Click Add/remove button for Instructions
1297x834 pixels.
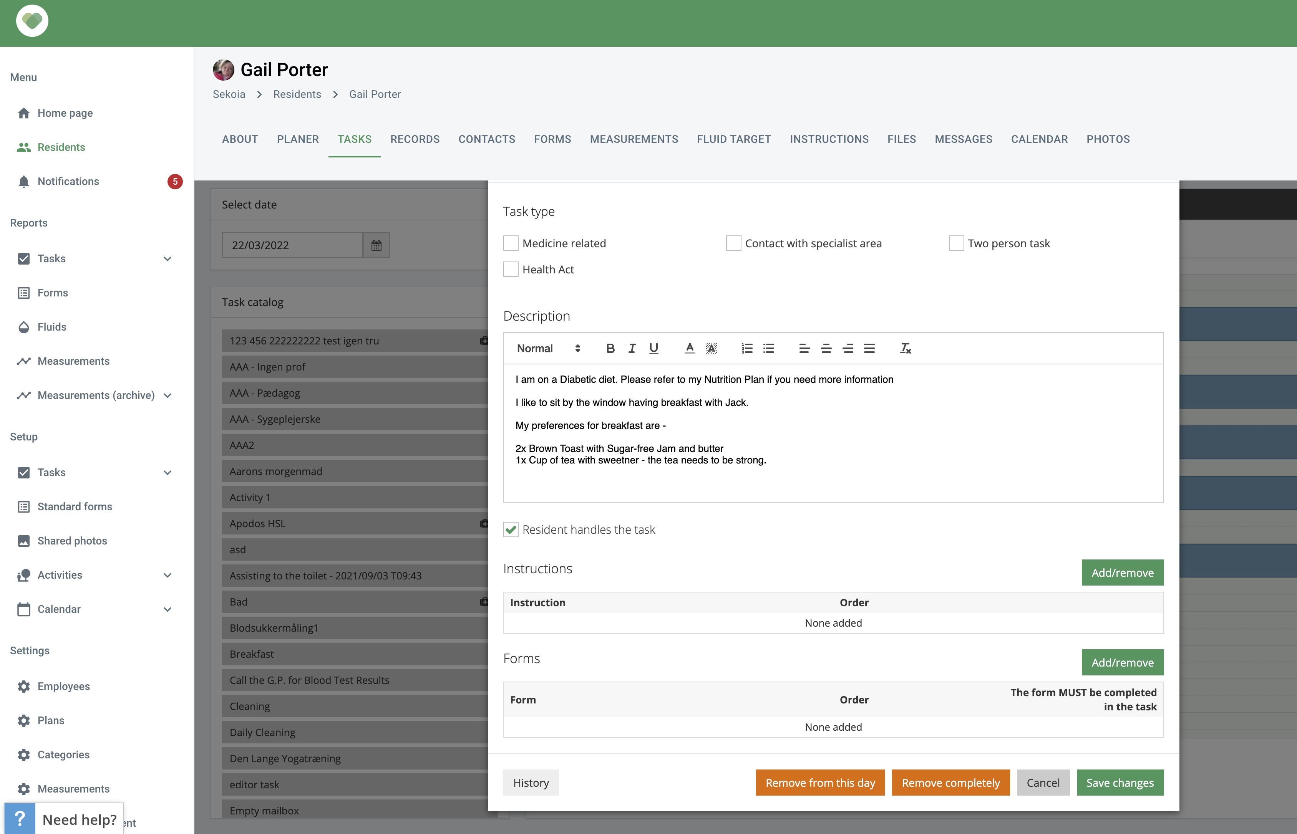click(x=1122, y=573)
